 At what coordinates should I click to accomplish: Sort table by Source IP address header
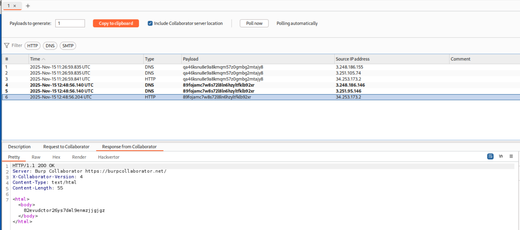[x=353, y=59]
